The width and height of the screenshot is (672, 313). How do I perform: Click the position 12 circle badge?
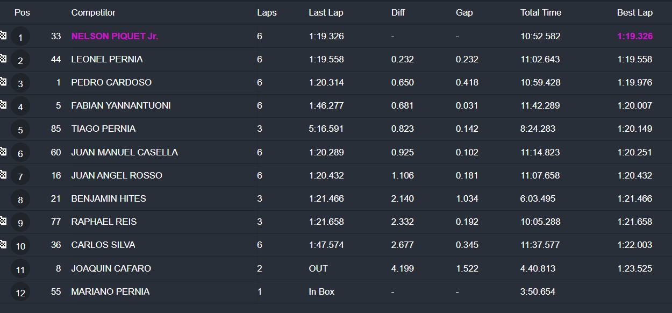20,293
